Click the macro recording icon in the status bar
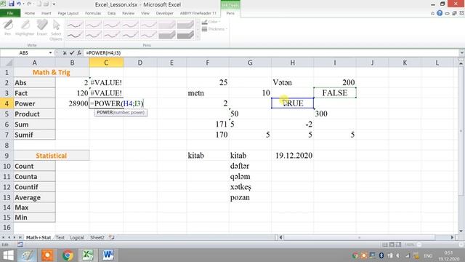Screen dimensions: 465x262 pos(20,245)
